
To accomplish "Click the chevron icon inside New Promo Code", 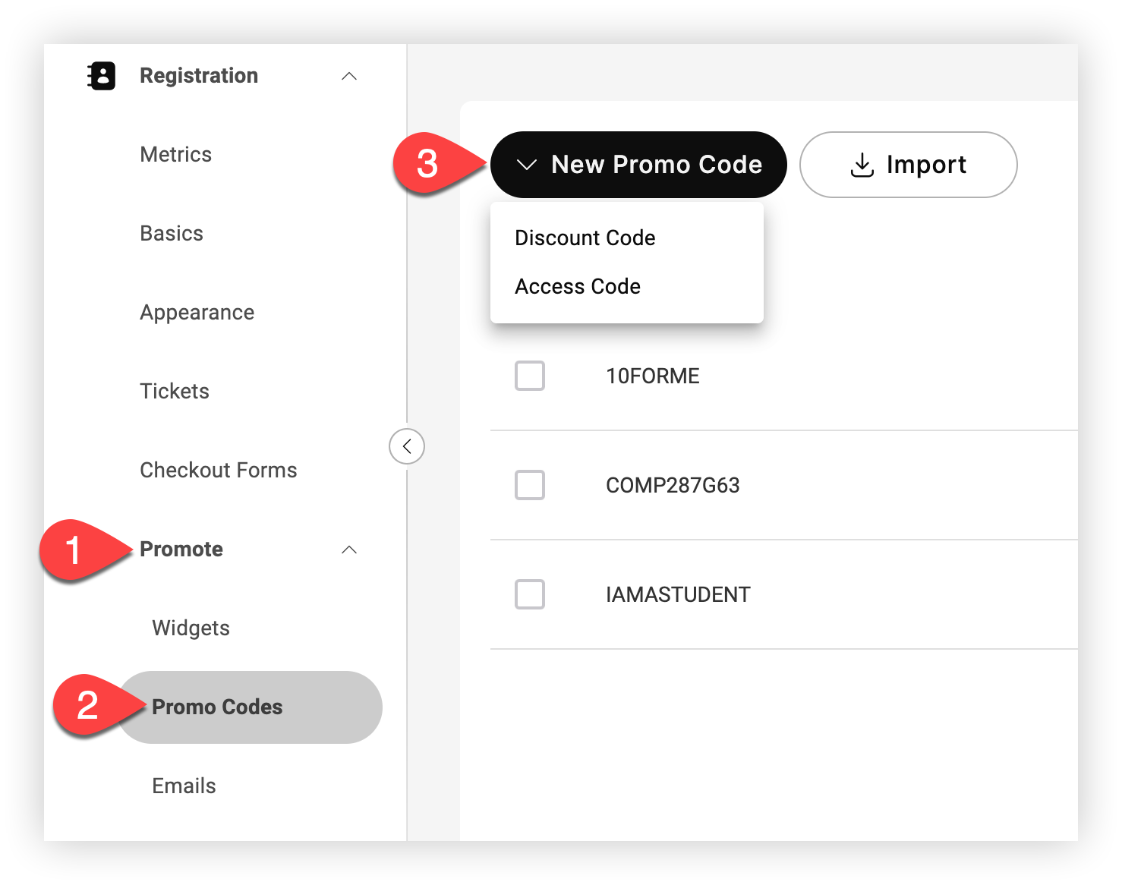I will tap(527, 165).
